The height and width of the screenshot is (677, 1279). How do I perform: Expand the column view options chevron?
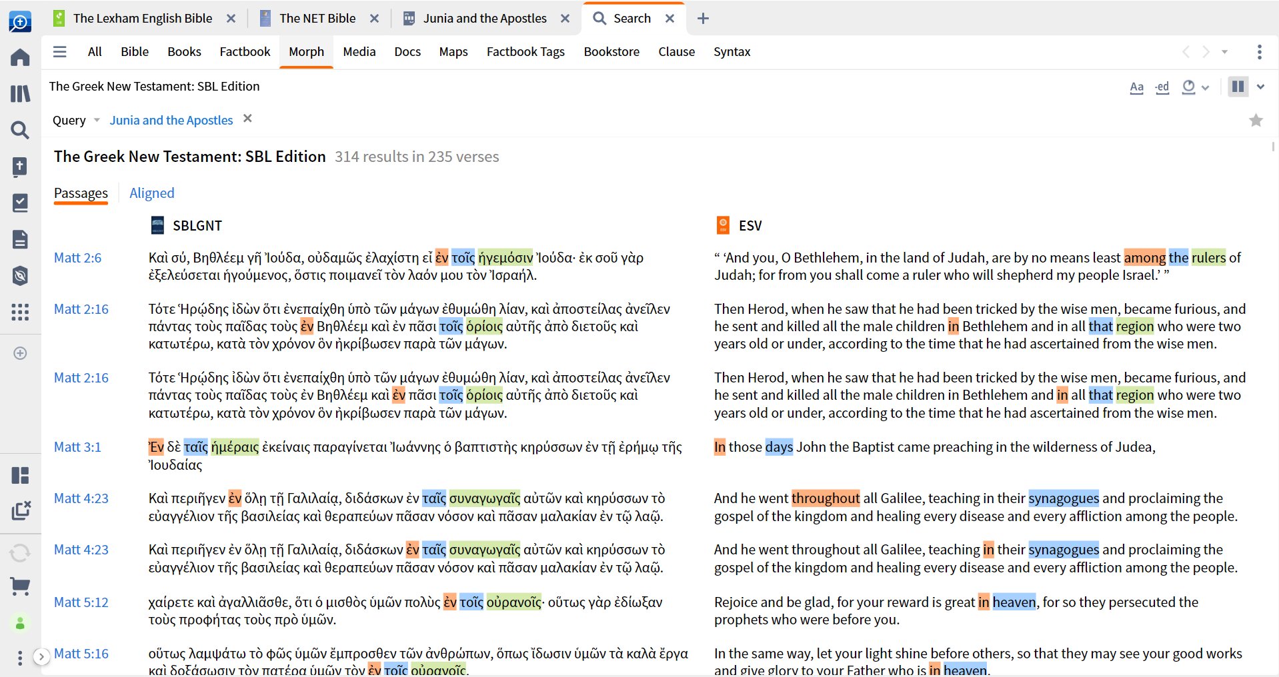(1260, 87)
